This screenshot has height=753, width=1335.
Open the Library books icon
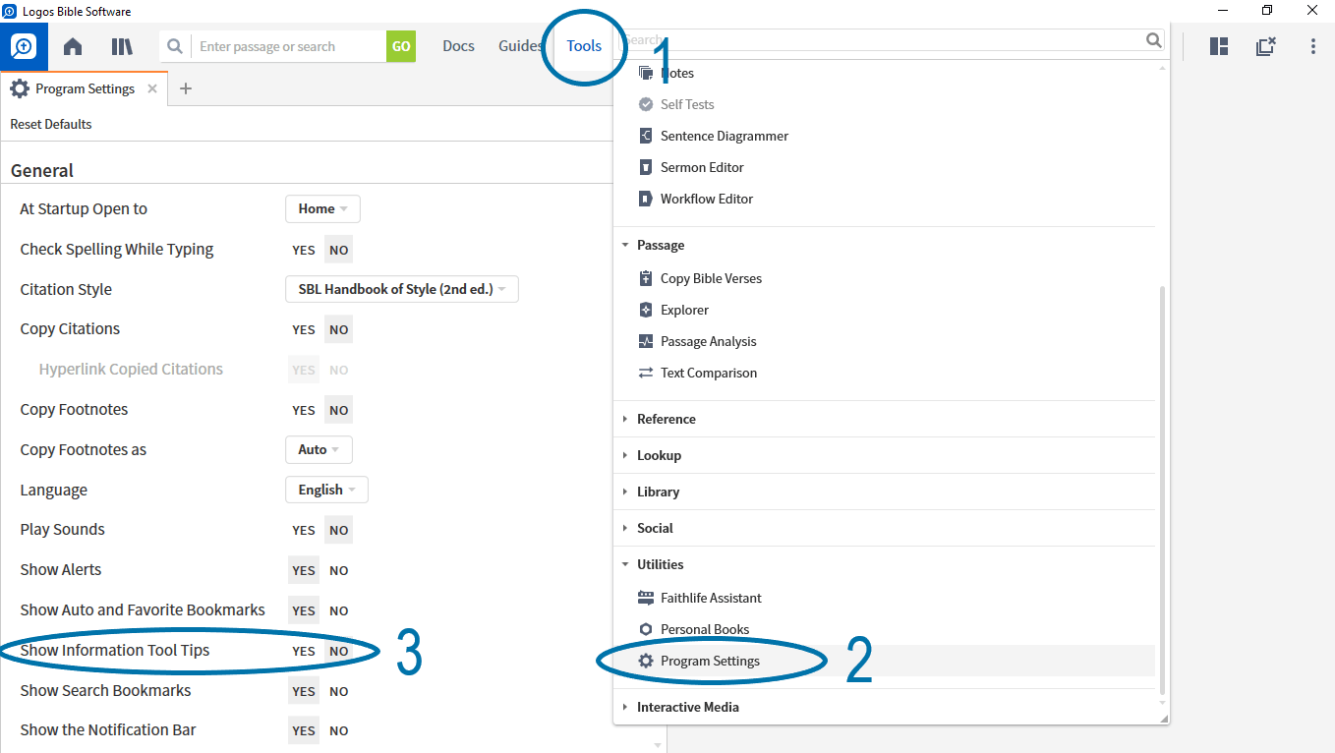122,46
